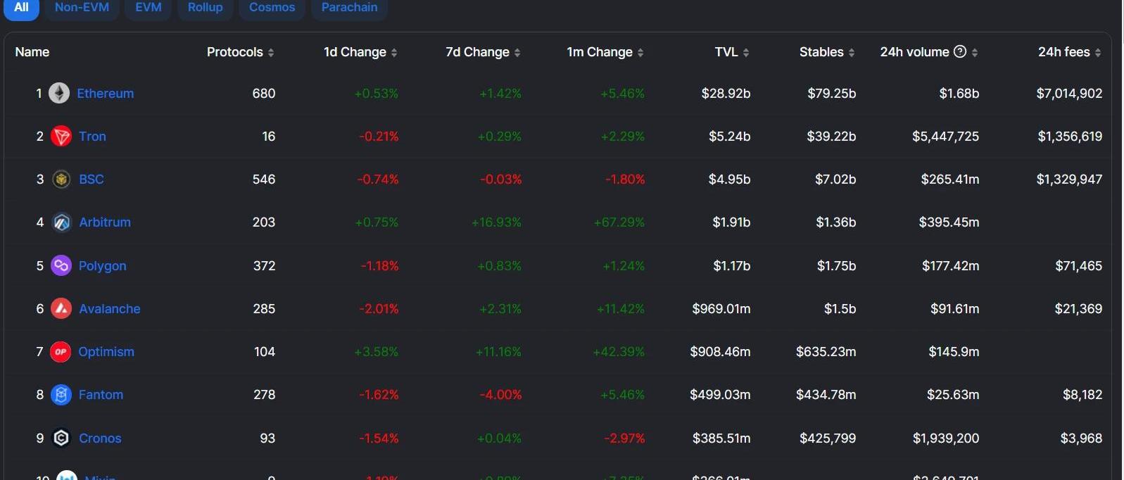
Task: Click Polygon 1d change -1.18%
Action: coord(379,266)
